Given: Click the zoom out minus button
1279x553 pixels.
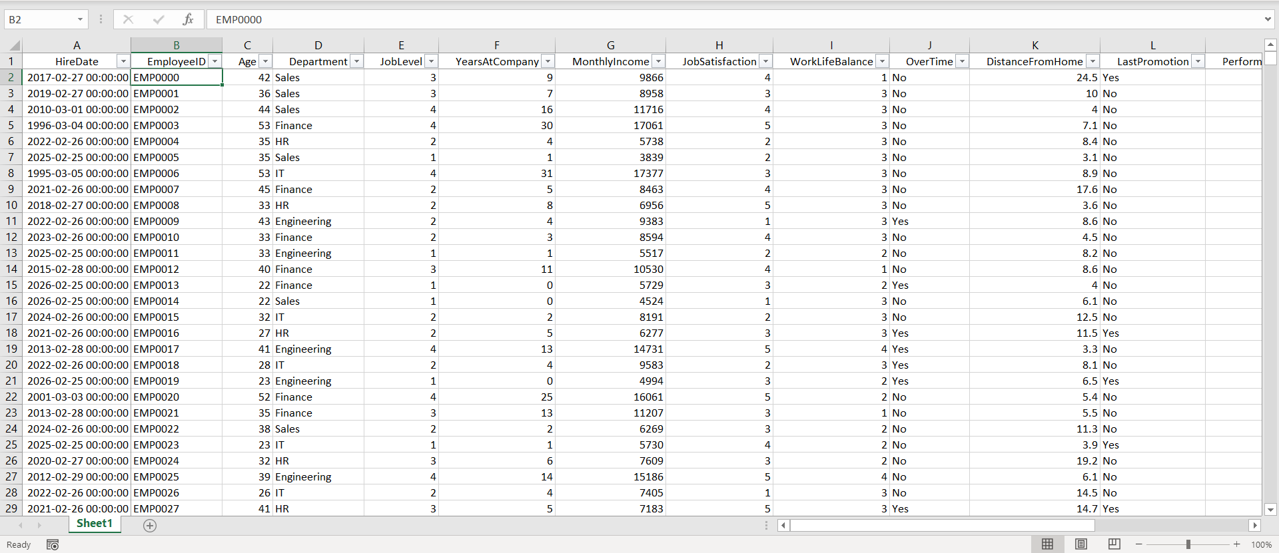Looking at the screenshot, I should pos(1138,544).
